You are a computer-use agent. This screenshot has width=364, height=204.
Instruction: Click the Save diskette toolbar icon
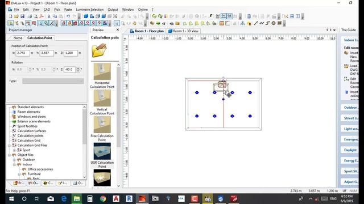click(22, 16)
